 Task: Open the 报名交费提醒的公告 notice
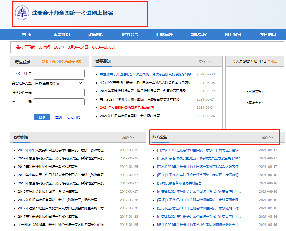[141, 99]
